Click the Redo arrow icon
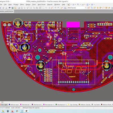 58,8
